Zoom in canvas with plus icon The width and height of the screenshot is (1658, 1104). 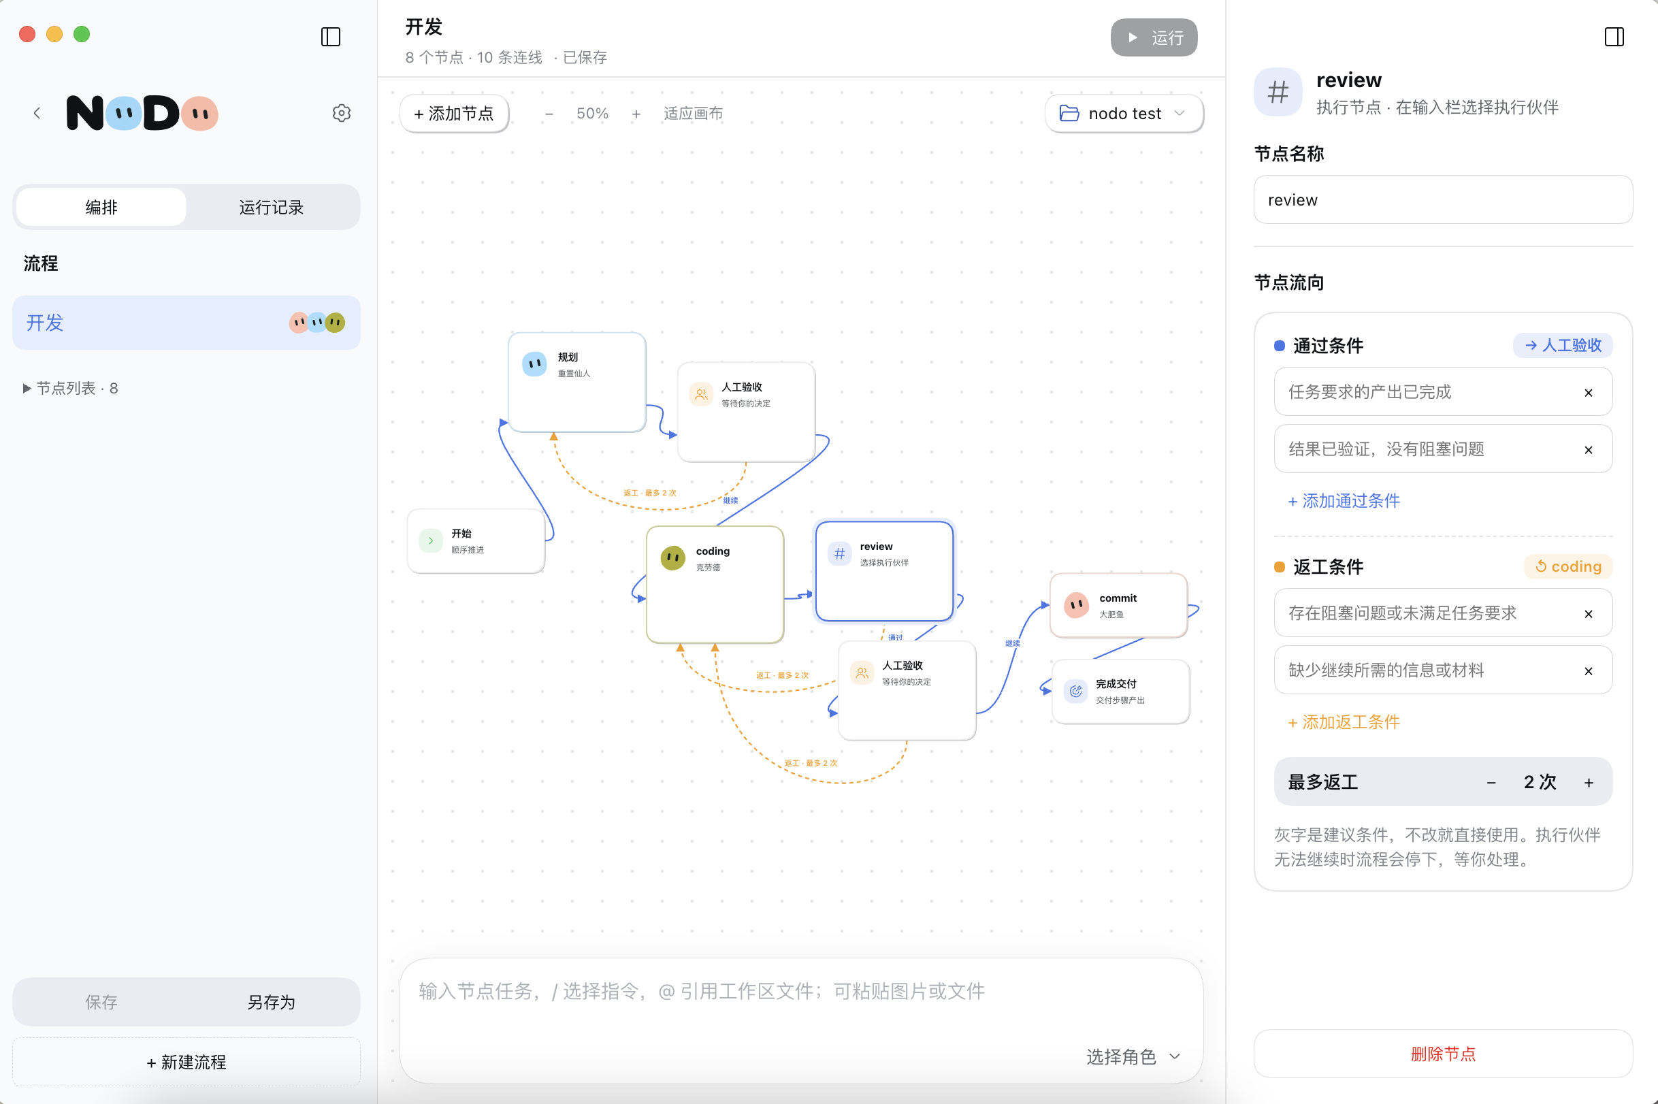[x=636, y=114]
